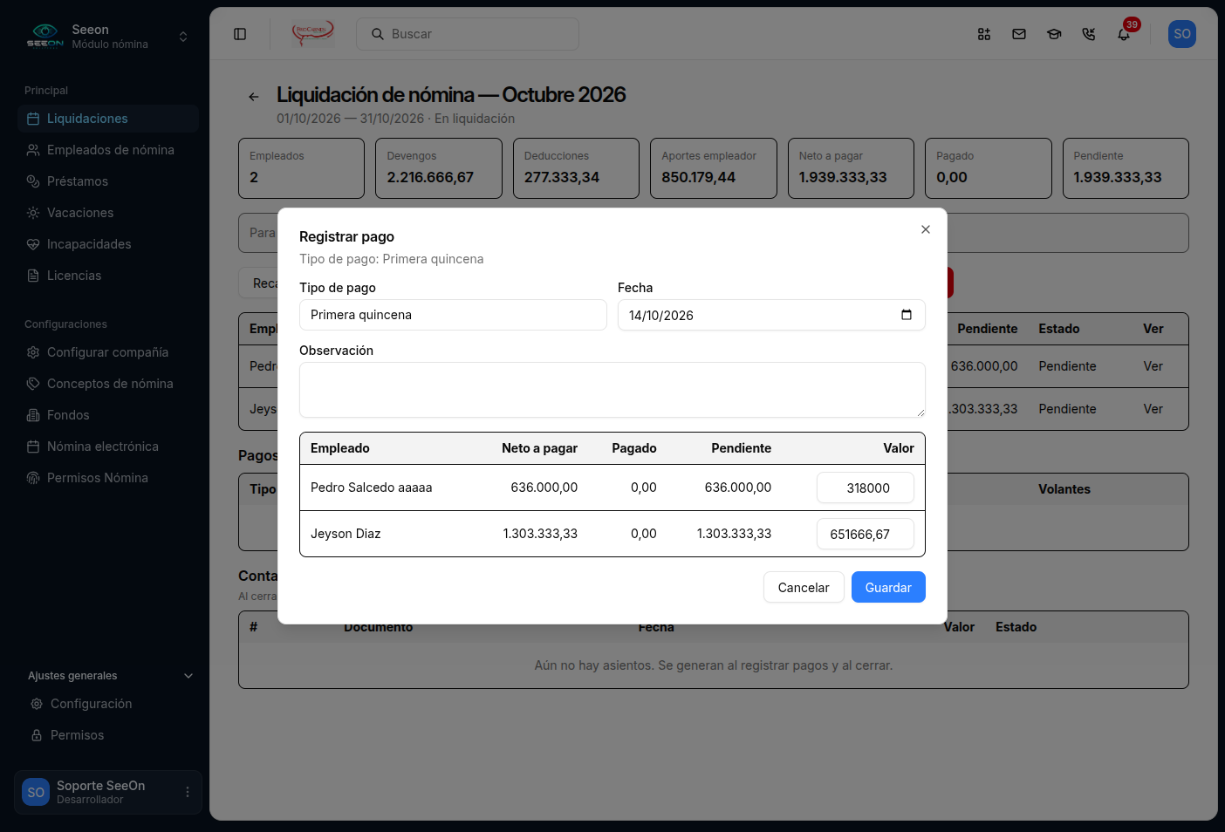The width and height of the screenshot is (1225, 832).
Task: Open Préstamos menu item
Action: 108,181
